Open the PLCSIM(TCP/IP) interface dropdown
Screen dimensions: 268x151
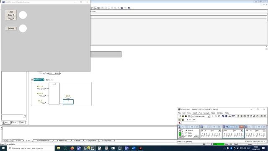209,117
